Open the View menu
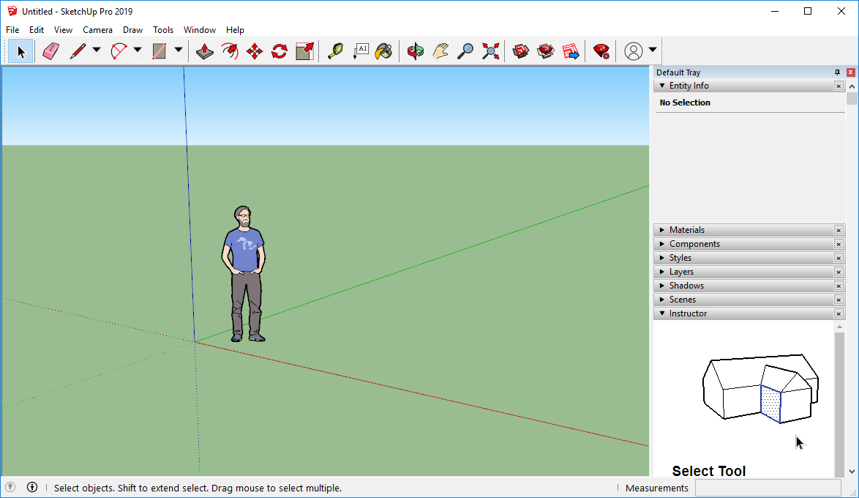The image size is (859, 498). (63, 29)
